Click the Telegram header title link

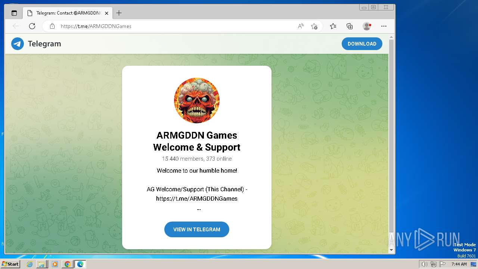pyautogui.click(x=44, y=44)
